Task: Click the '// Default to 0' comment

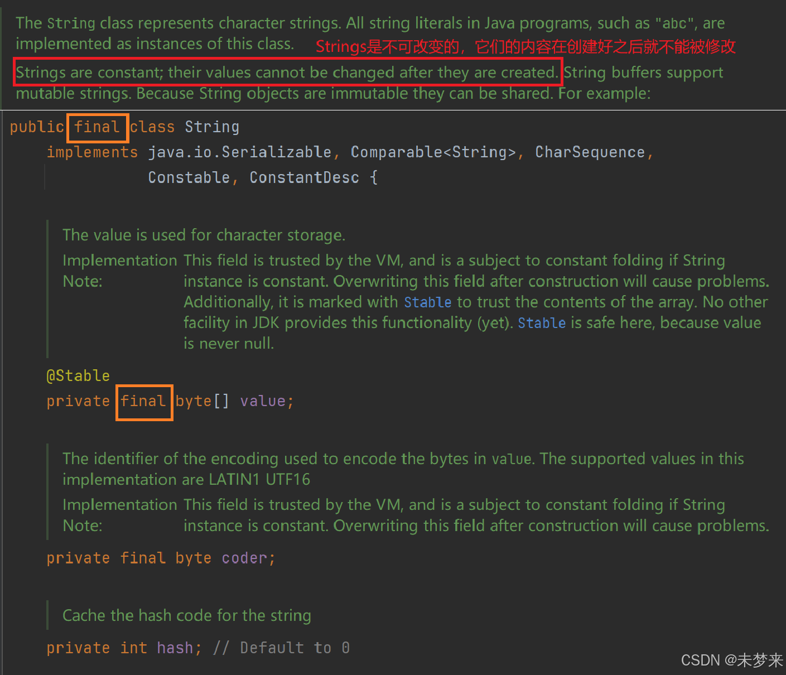Action: [x=281, y=648]
